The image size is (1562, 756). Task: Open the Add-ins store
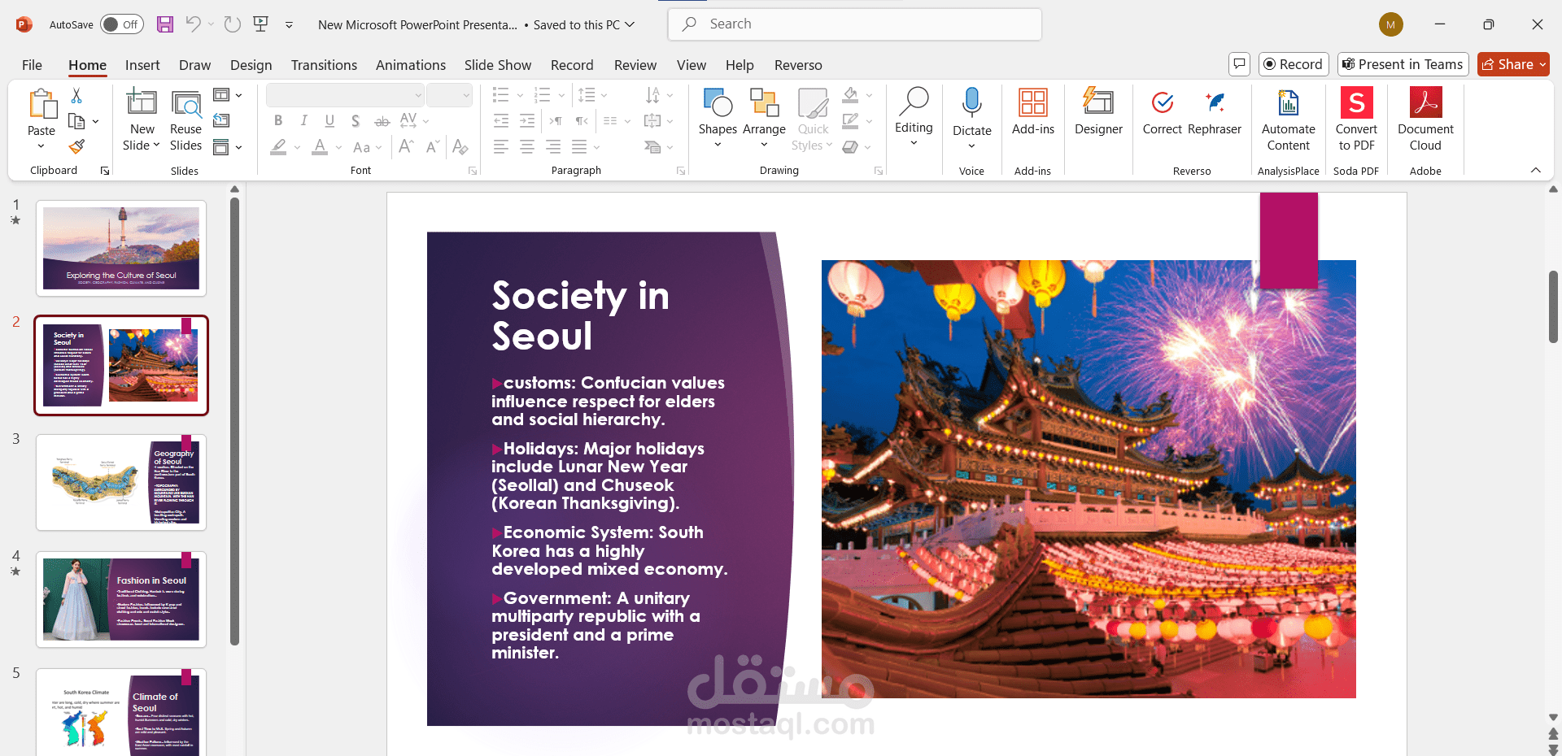[1033, 112]
